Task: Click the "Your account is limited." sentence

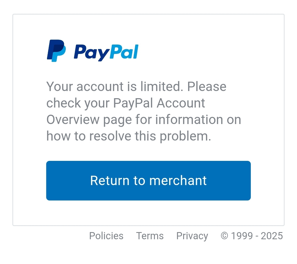Action: pyautogui.click(x=115, y=87)
